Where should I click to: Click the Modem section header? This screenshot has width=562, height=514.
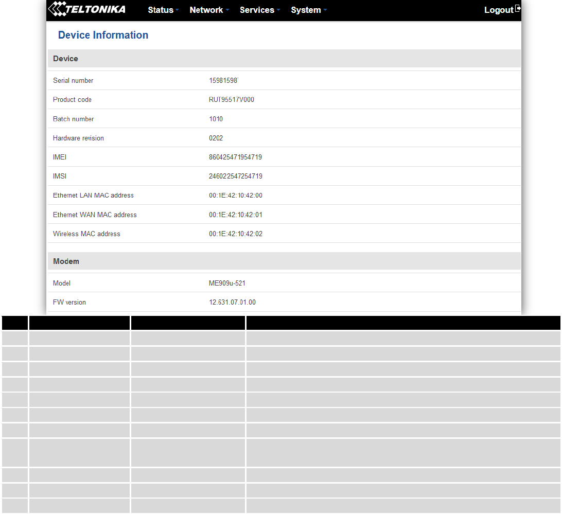point(284,261)
